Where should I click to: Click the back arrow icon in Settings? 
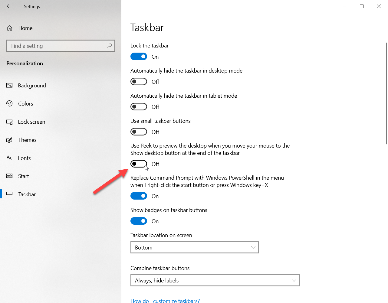click(9, 6)
